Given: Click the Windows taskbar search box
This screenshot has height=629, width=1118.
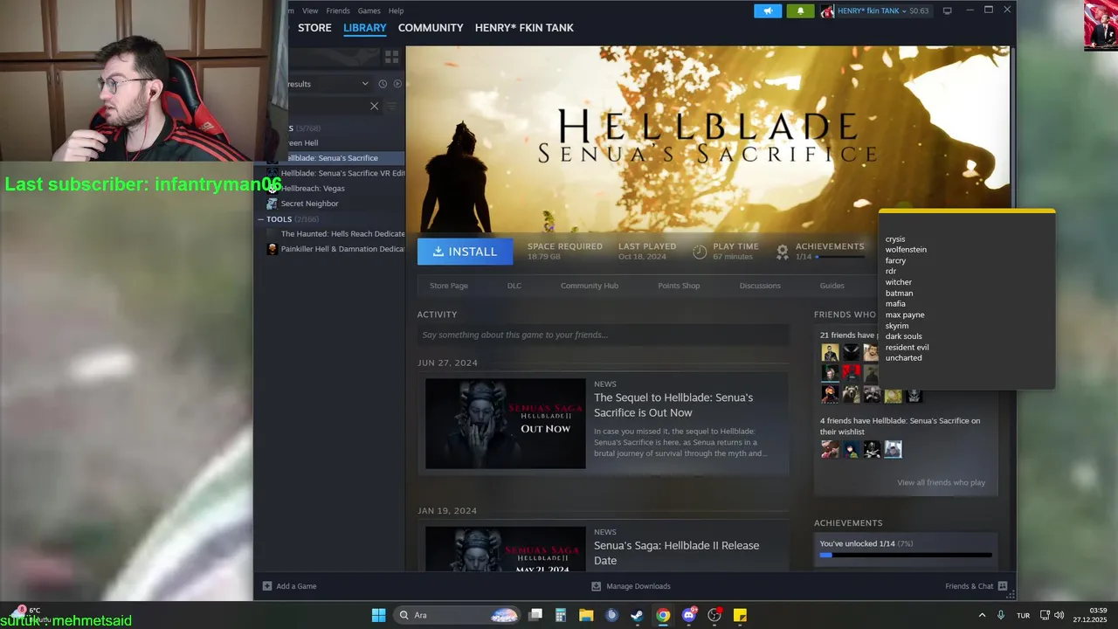Looking at the screenshot, I should click(x=458, y=615).
